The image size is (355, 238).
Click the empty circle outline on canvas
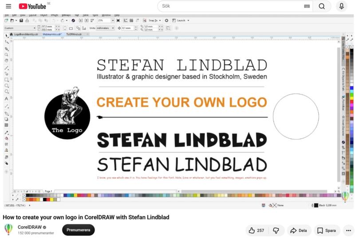(x=296, y=117)
